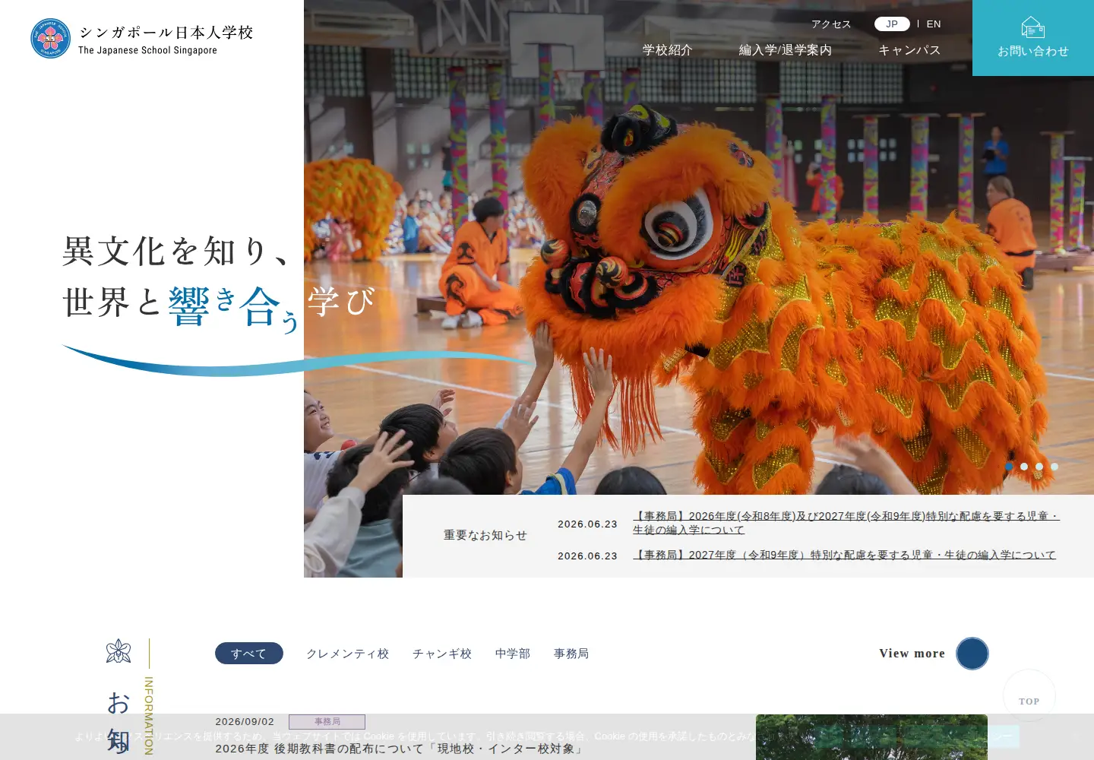
Task: Open 2026年度 後期教科書の配布について article
Action: 400,749
